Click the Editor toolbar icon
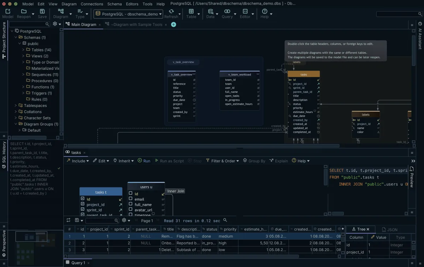This screenshot has width=424, height=267. (x=245, y=11)
